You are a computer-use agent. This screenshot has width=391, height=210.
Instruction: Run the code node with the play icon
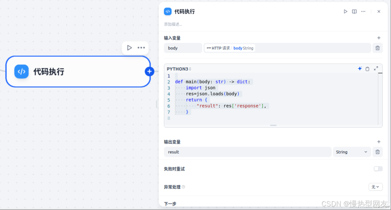pyautogui.click(x=345, y=11)
